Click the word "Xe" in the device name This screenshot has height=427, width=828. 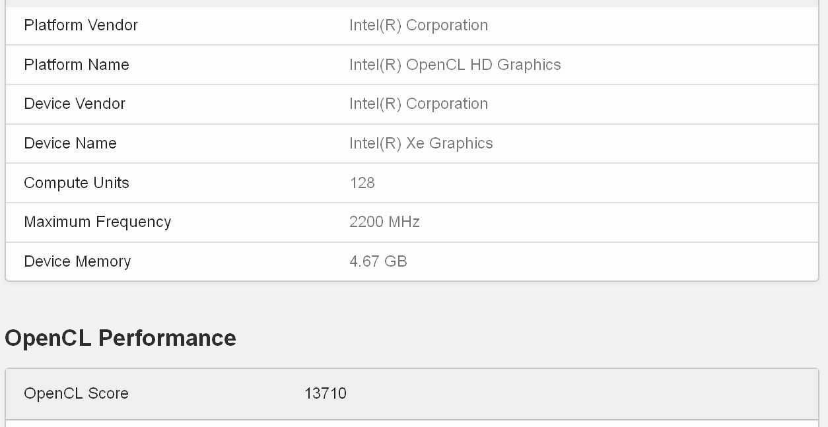click(415, 143)
